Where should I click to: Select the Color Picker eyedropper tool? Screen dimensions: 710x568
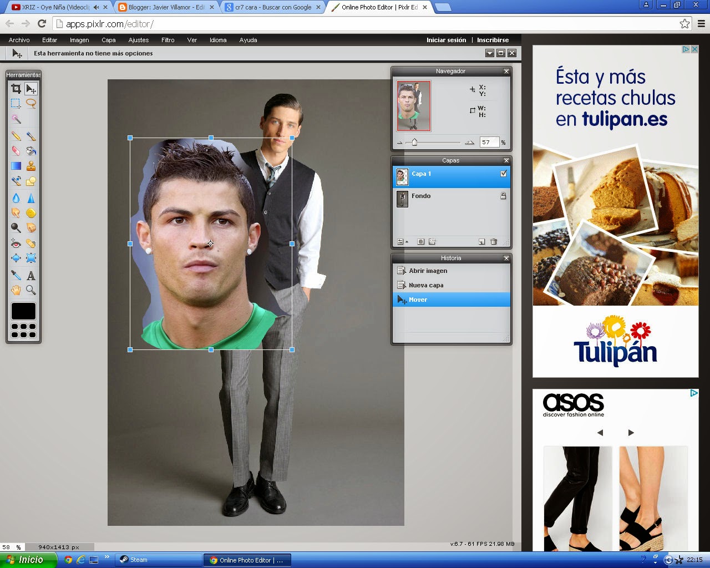click(x=16, y=275)
